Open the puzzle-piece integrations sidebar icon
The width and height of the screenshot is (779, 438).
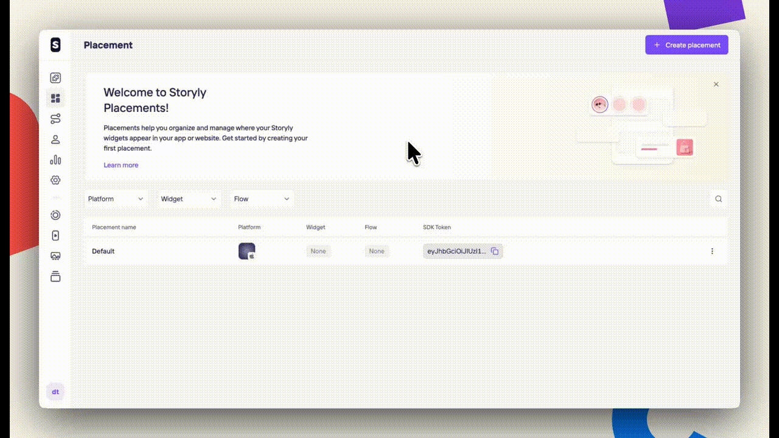[x=55, y=78]
